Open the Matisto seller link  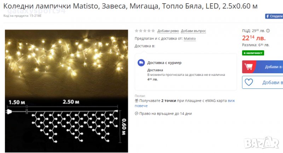click(190, 39)
